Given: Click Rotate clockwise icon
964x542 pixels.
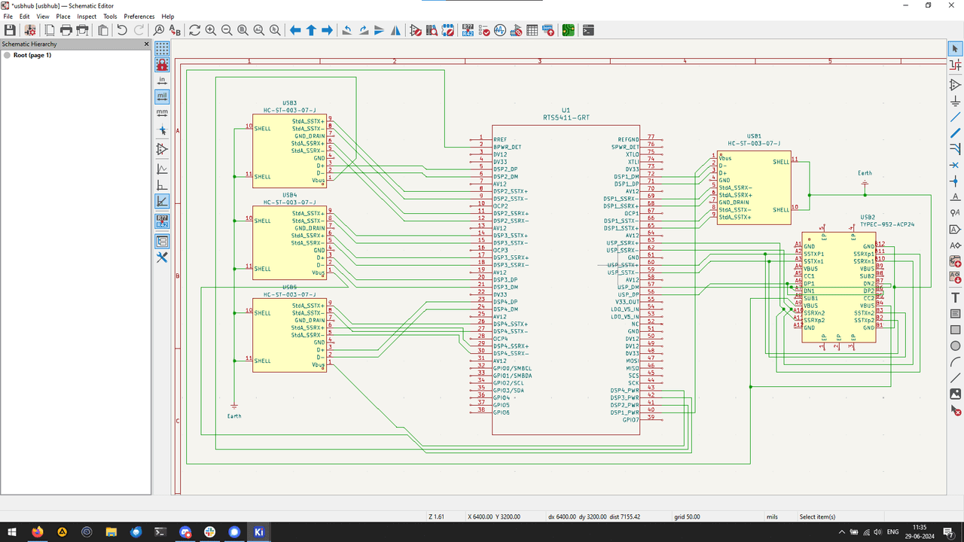Looking at the screenshot, I should (x=363, y=30).
